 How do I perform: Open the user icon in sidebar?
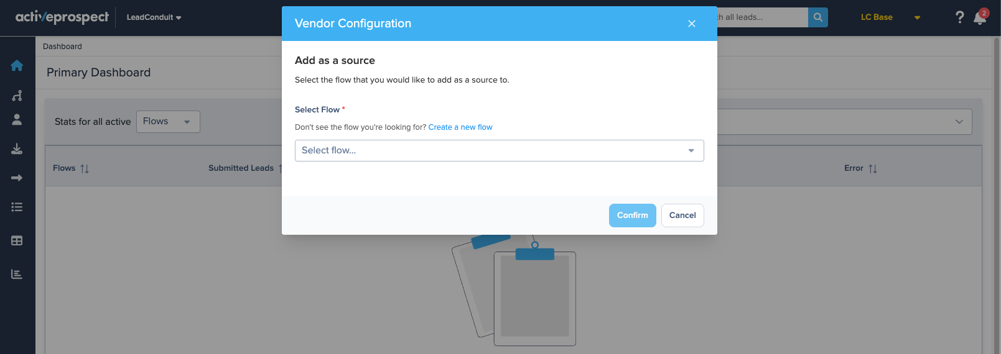[x=17, y=120]
